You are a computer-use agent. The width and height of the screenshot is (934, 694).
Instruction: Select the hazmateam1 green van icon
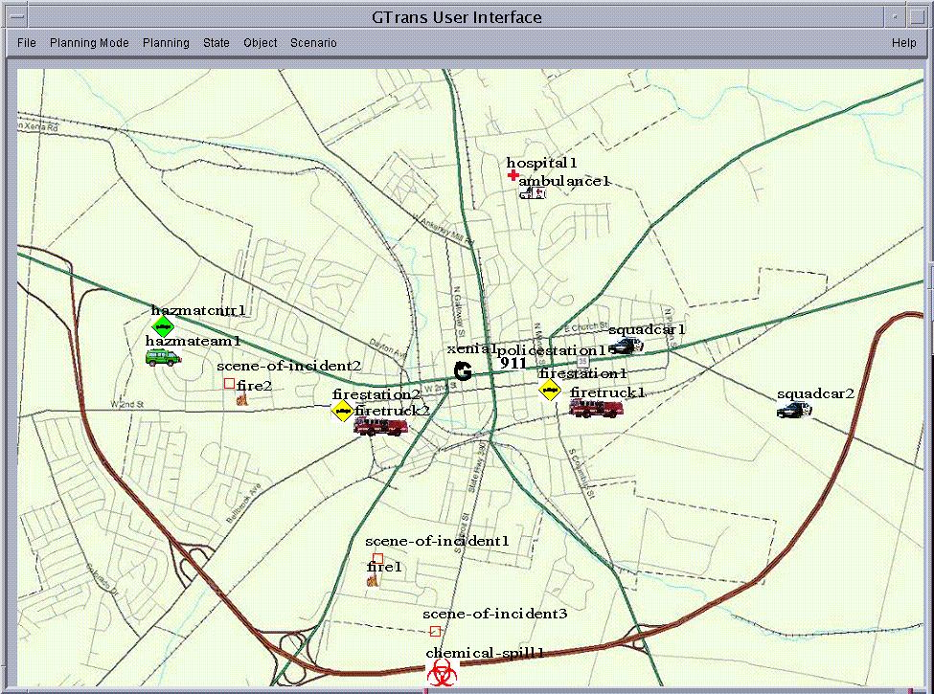tap(163, 357)
